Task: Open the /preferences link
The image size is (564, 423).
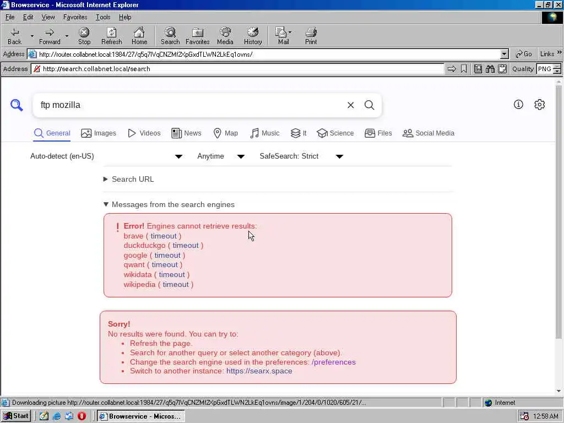Action: 333,362
